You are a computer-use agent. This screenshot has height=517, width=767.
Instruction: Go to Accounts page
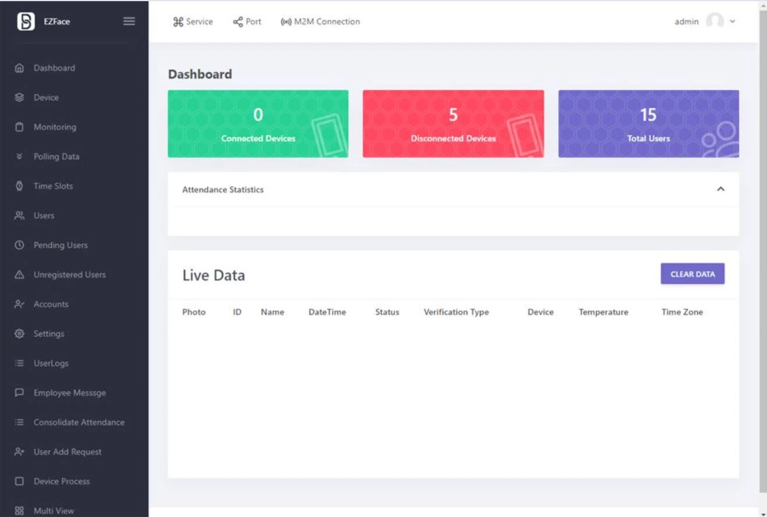(51, 304)
